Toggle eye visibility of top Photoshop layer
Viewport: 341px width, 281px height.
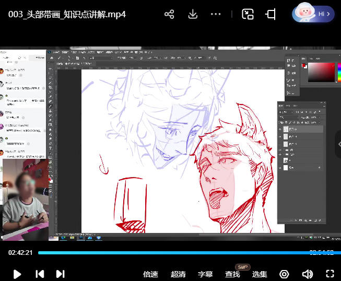[x=280, y=128]
